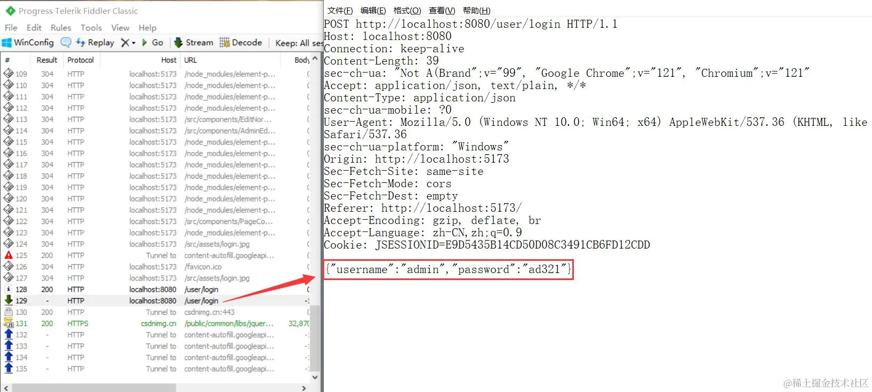Click the cached-response icon of session 126
The image size is (872, 392).
point(9,267)
